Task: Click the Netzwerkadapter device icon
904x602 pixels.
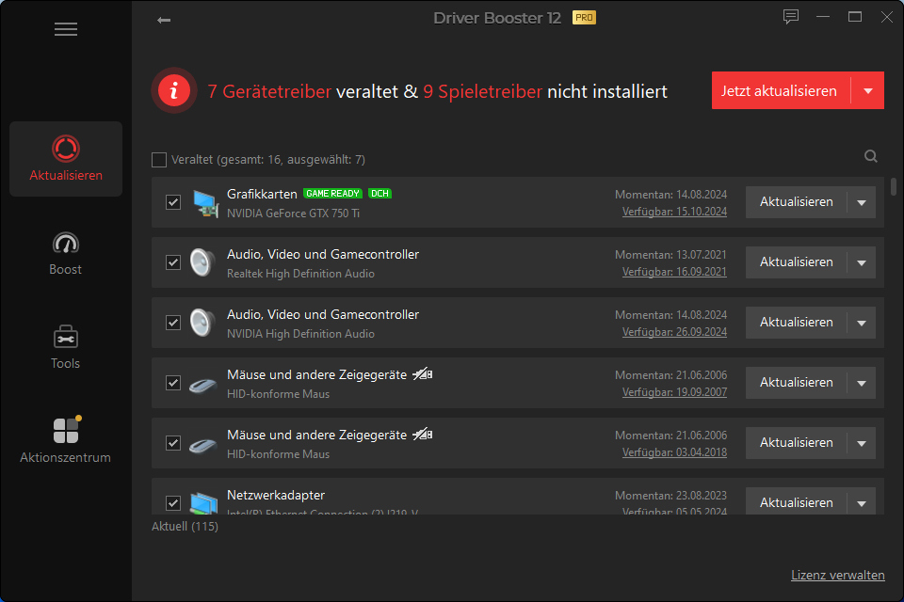Action: click(204, 502)
